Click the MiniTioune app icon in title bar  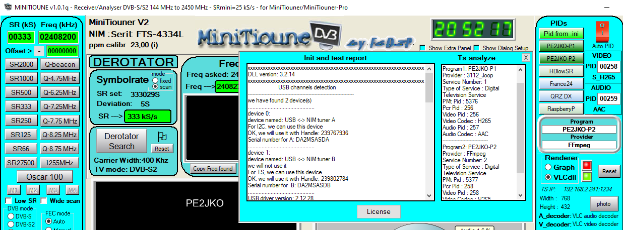click(x=7, y=7)
